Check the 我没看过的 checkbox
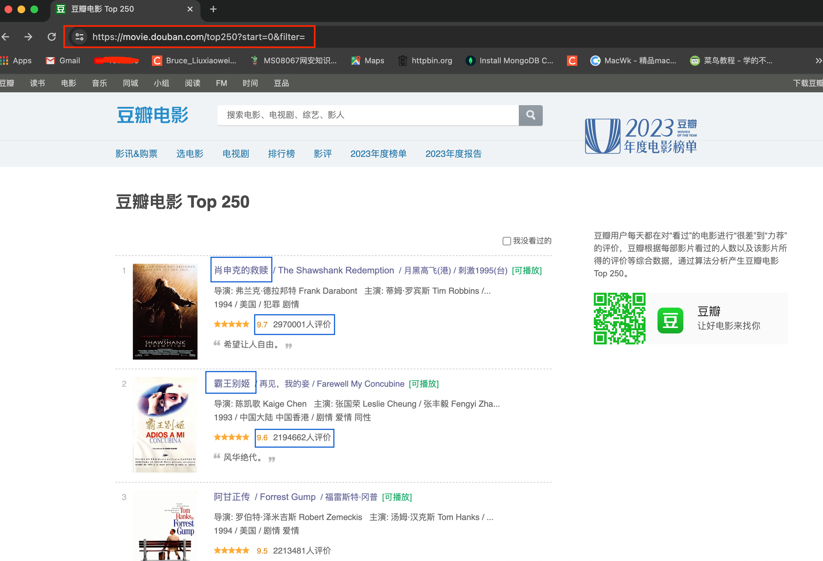 point(507,241)
